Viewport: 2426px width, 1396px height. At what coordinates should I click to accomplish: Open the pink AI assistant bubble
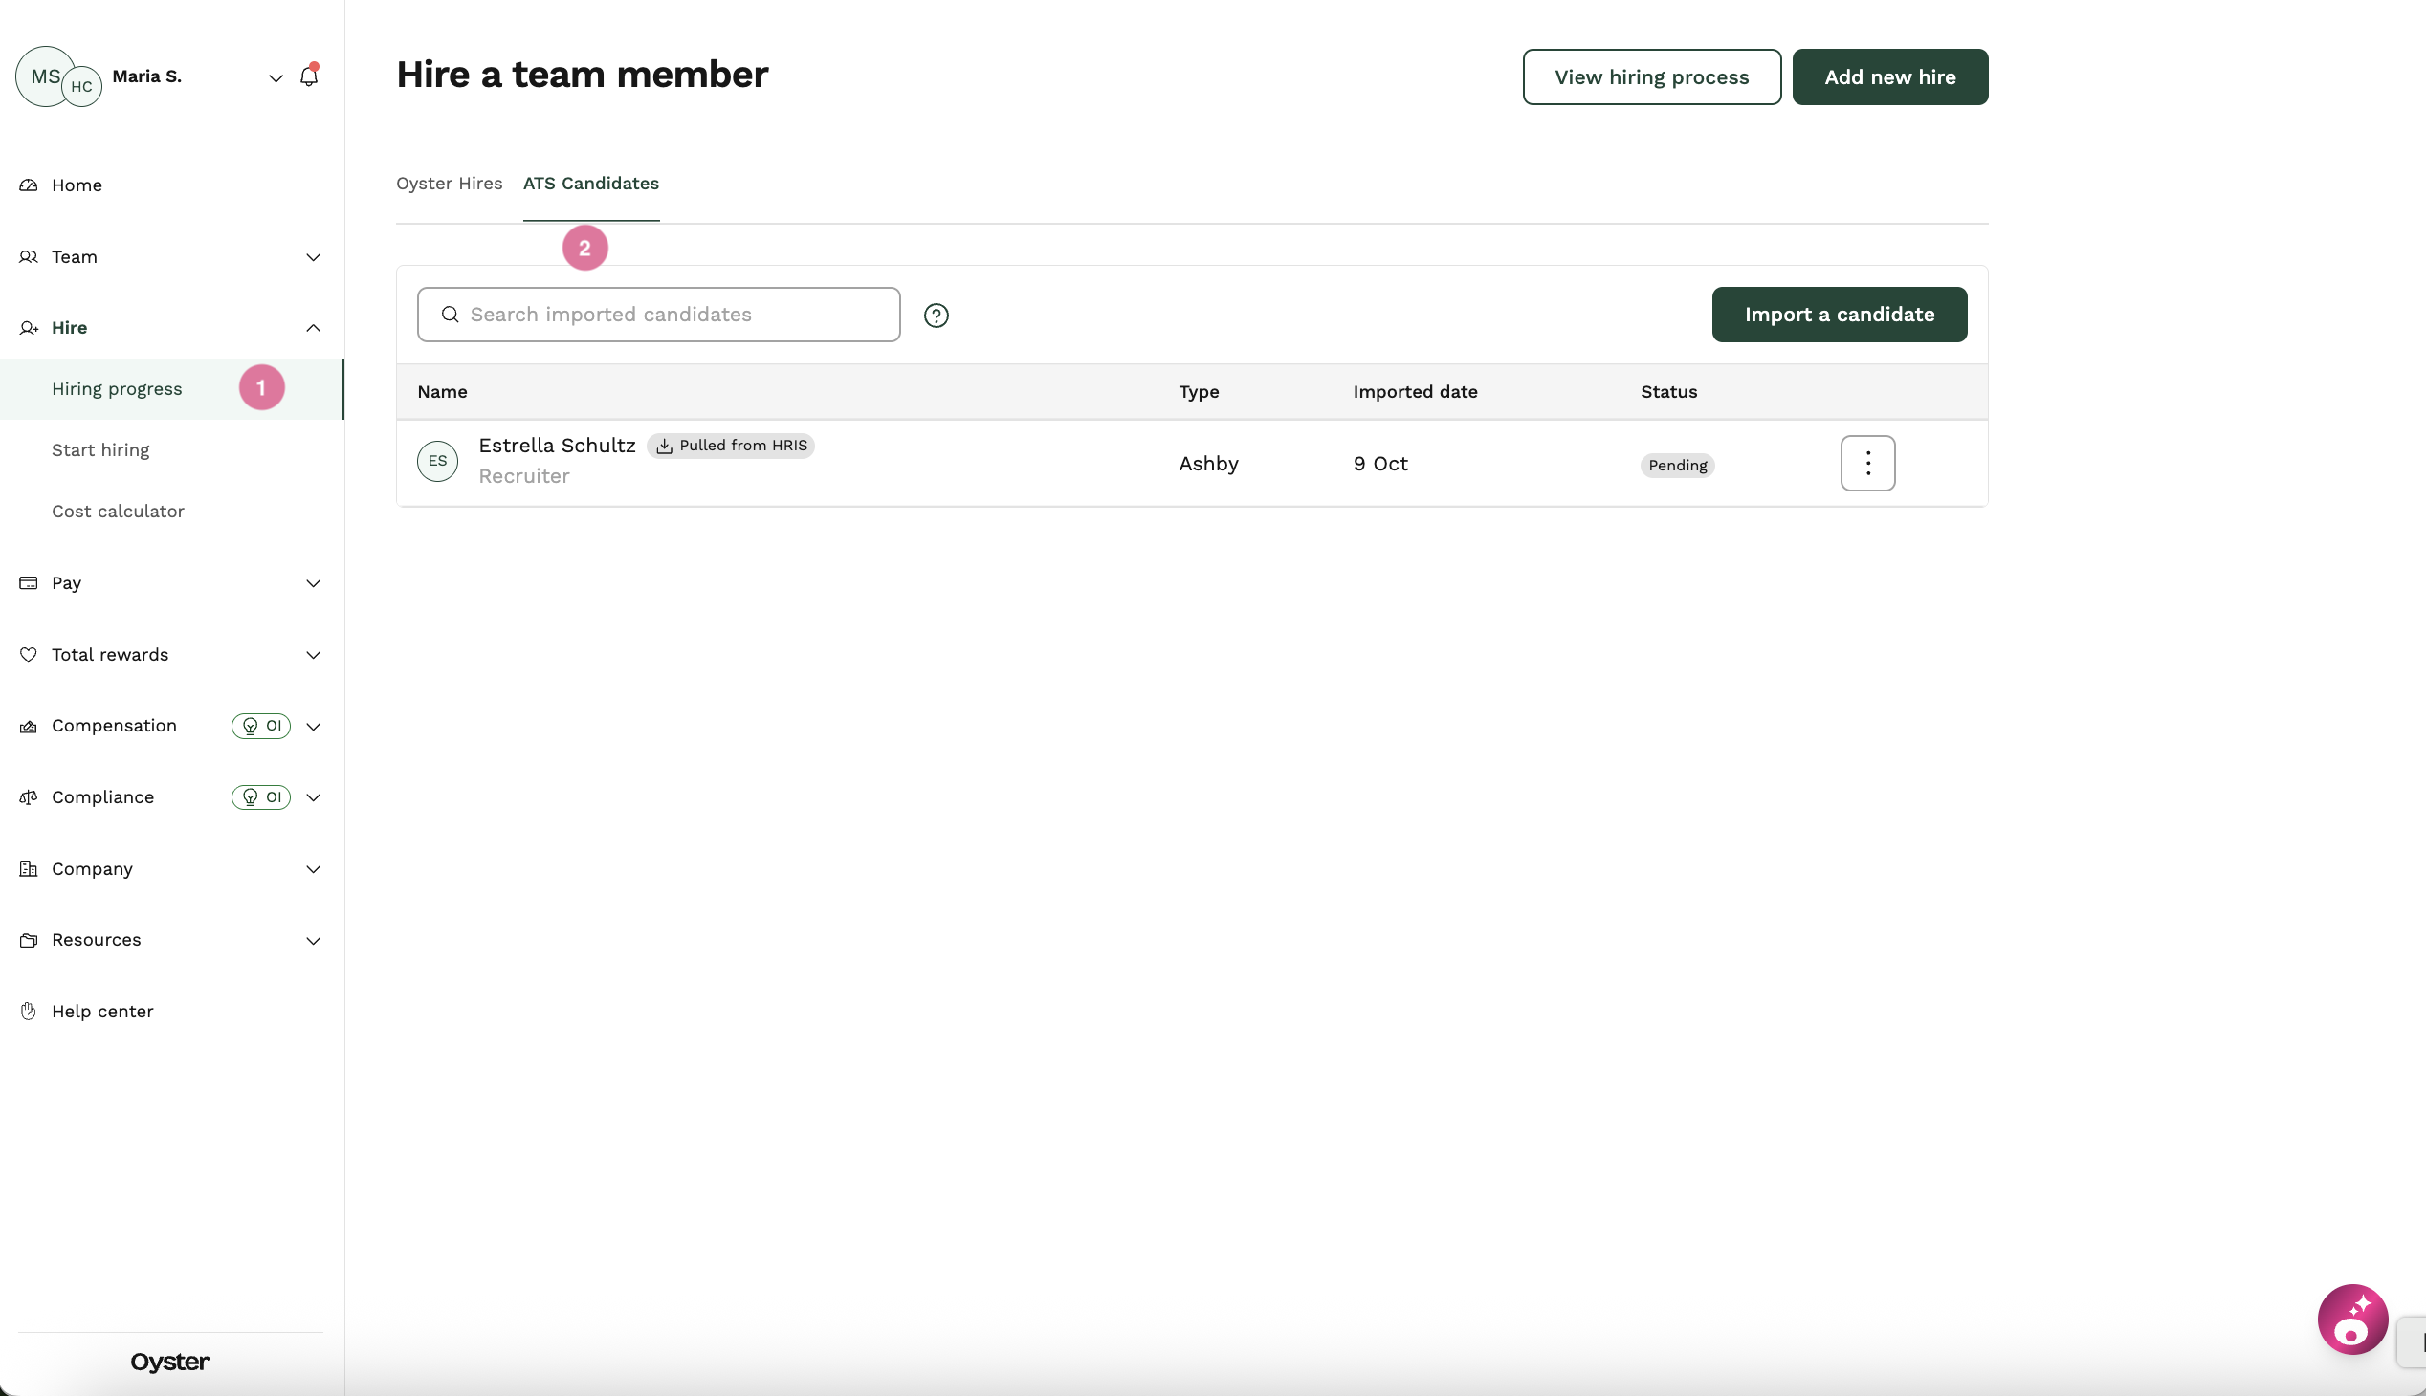2352,1320
